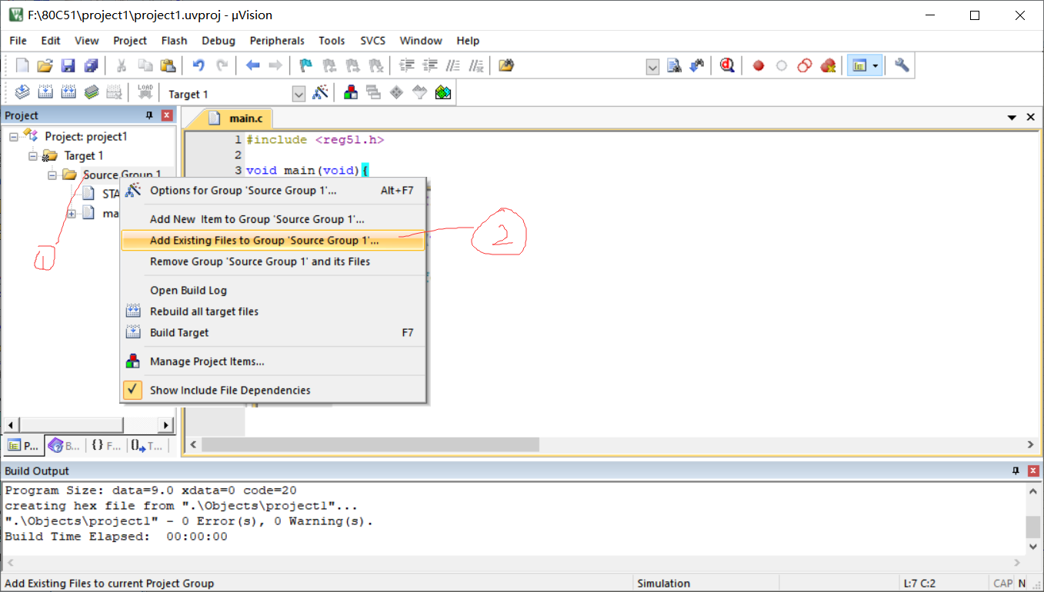Screen dimensions: 1044x592
Task: Insert a breakpoint with red dot icon
Action: 758,66
